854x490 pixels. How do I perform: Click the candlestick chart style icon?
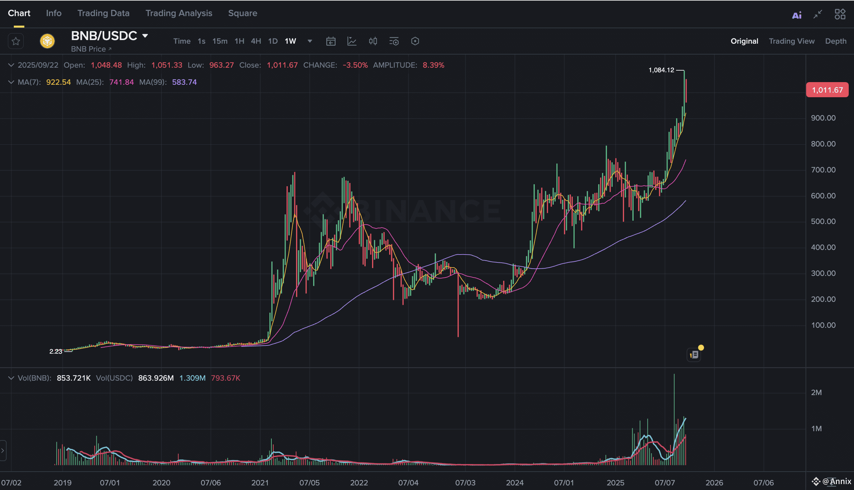[x=373, y=41]
